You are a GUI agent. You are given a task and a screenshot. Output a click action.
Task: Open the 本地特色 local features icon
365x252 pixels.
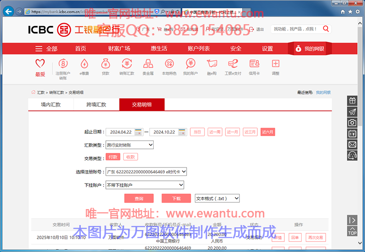(x=169, y=63)
